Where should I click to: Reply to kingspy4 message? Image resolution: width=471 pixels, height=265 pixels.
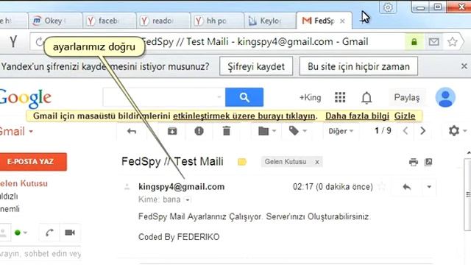[x=407, y=187]
